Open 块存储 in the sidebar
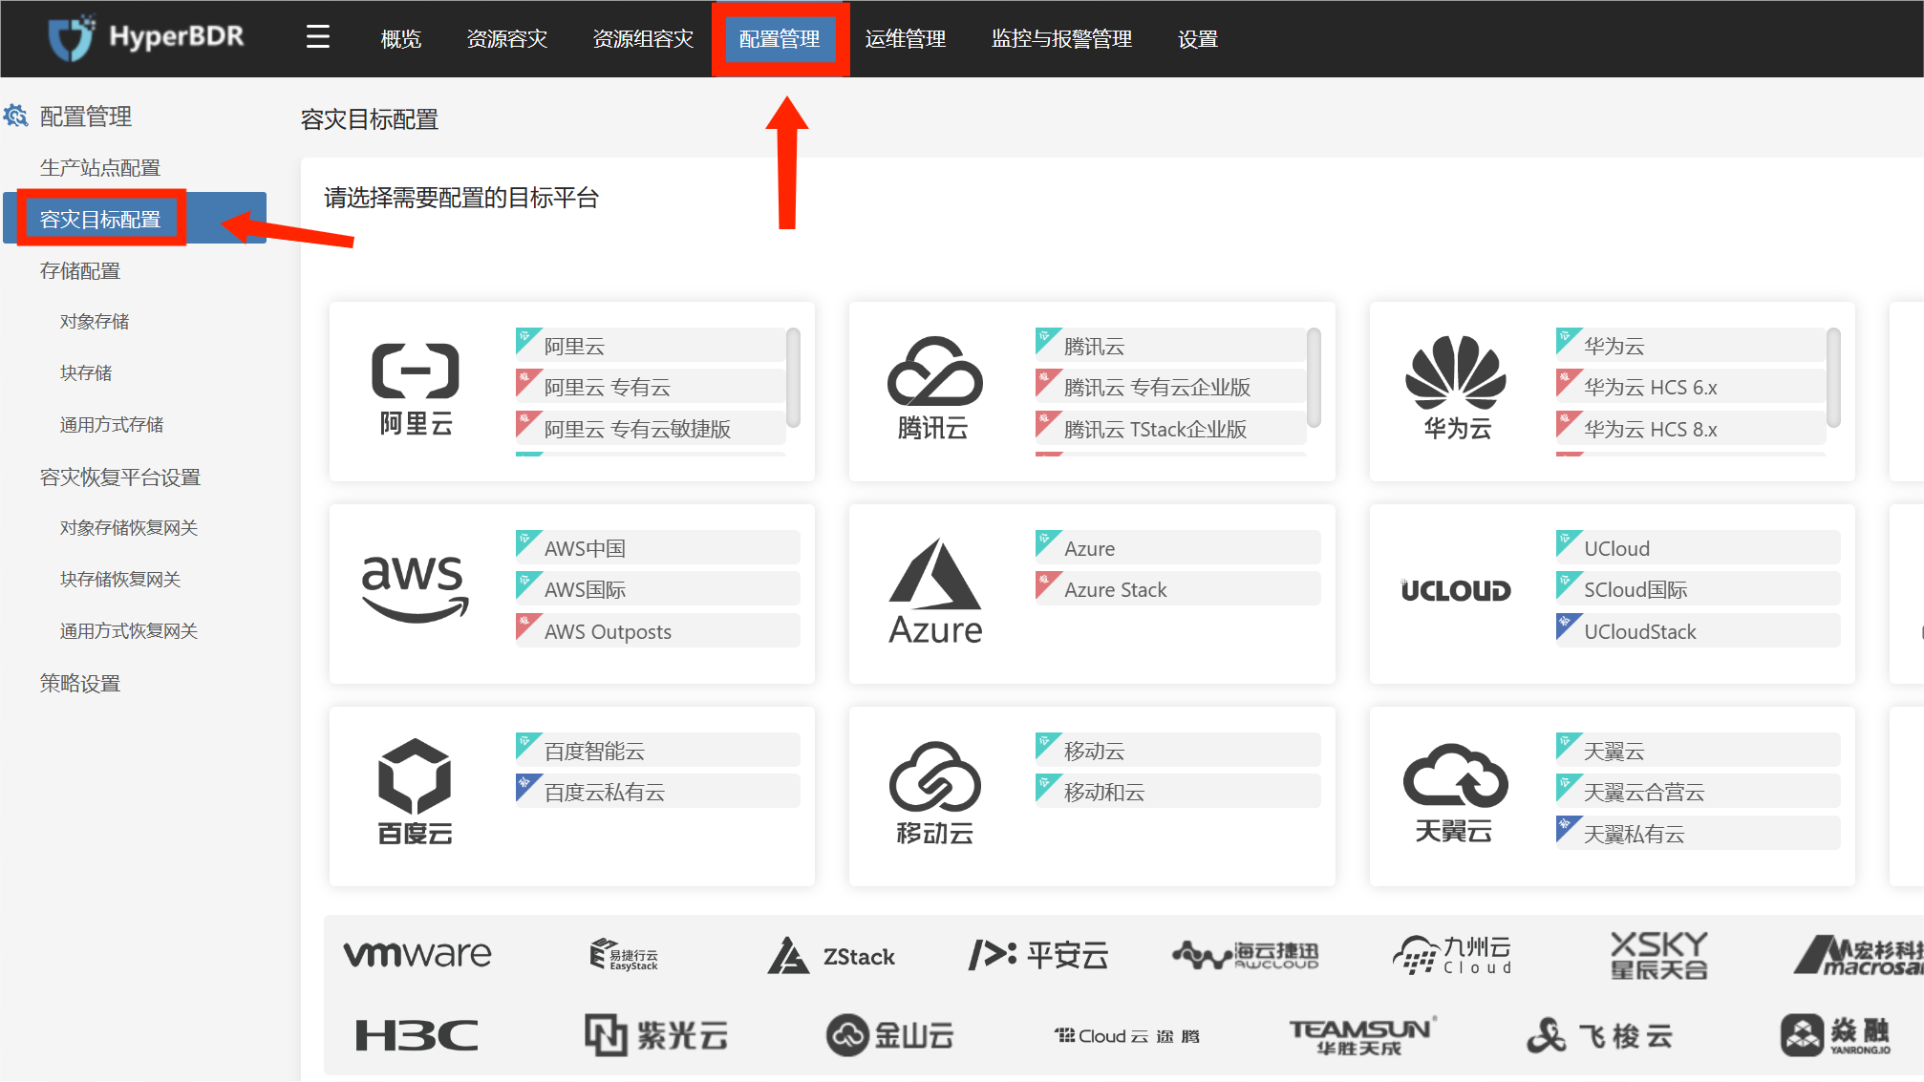The image size is (1924, 1082). coord(86,373)
